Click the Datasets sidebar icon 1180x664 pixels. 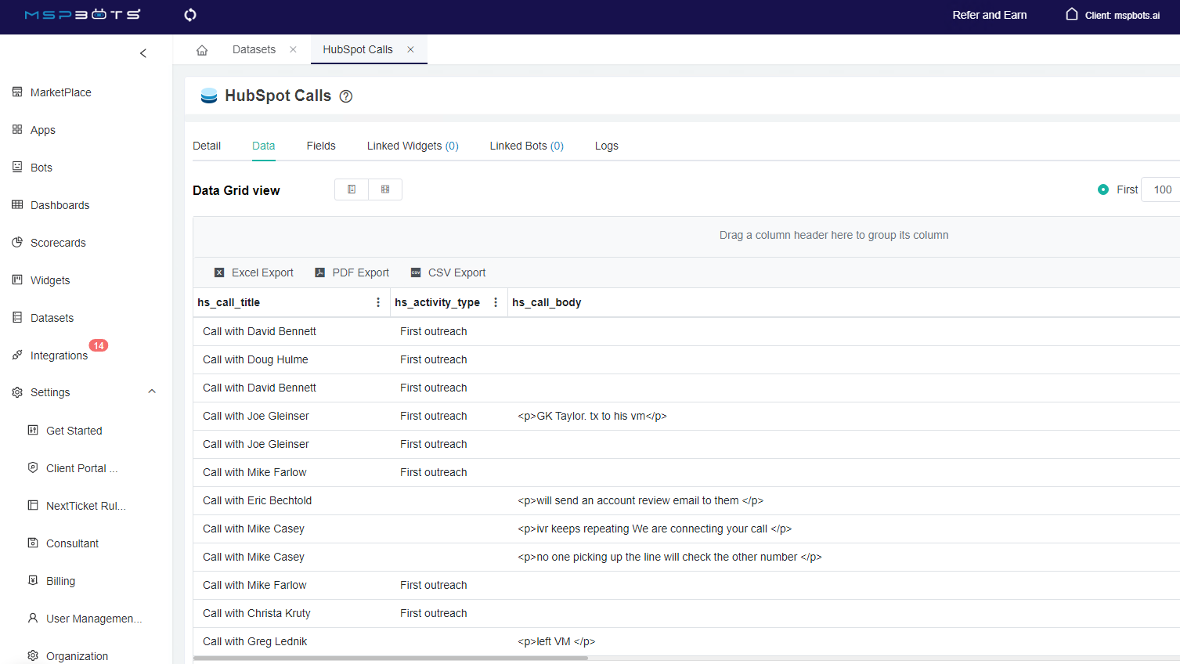(x=17, y=317)
